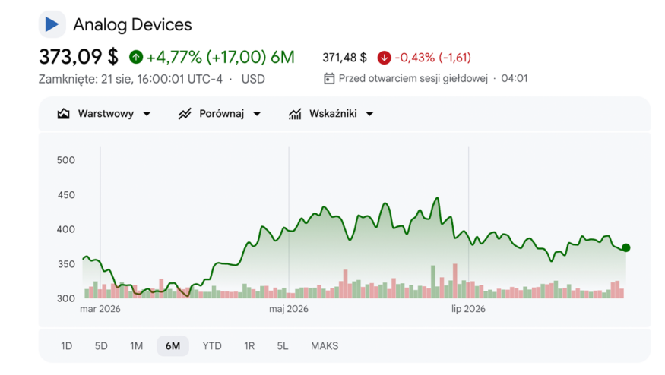Select the 1M time range

(x=137, y=346)
